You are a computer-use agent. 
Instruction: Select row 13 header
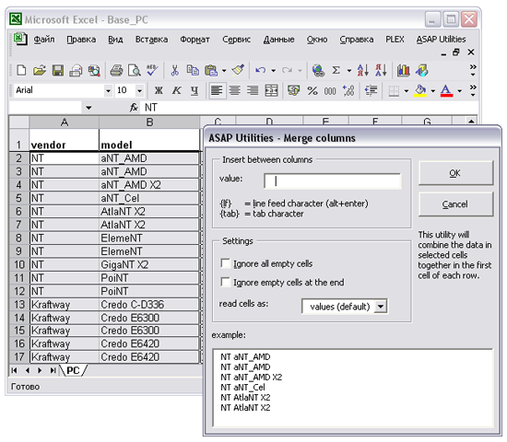tap(19, 305)
